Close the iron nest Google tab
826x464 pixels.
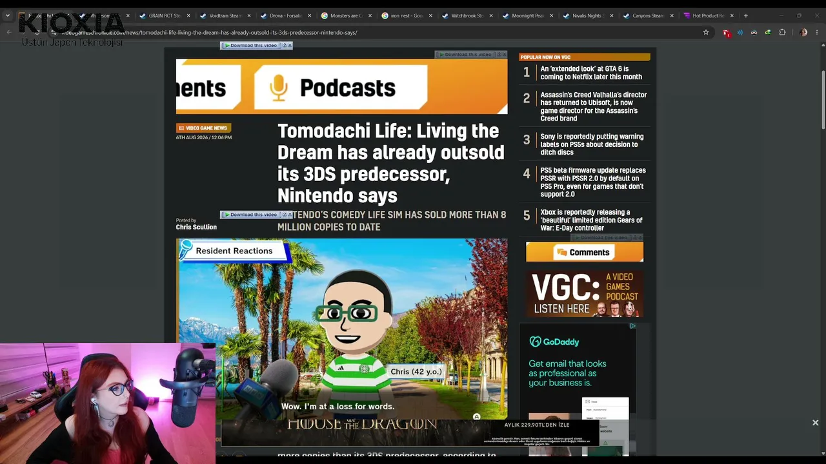(430, 15)
